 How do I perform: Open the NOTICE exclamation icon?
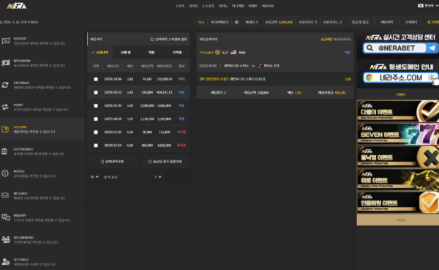click(x=5, y=173)
